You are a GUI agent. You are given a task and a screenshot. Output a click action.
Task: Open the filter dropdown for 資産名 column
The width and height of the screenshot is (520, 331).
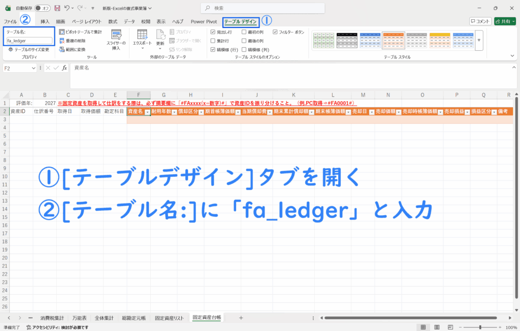[147, 111]
